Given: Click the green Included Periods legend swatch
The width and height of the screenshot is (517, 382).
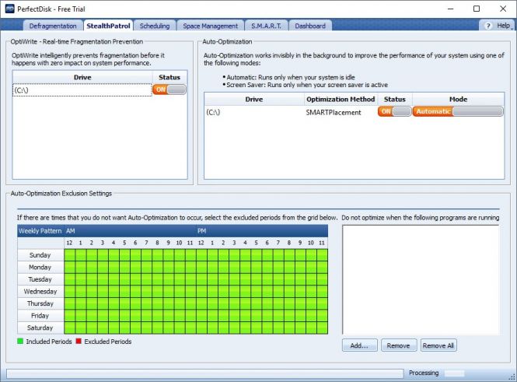Looking at the screenshot, I should 20,341.
